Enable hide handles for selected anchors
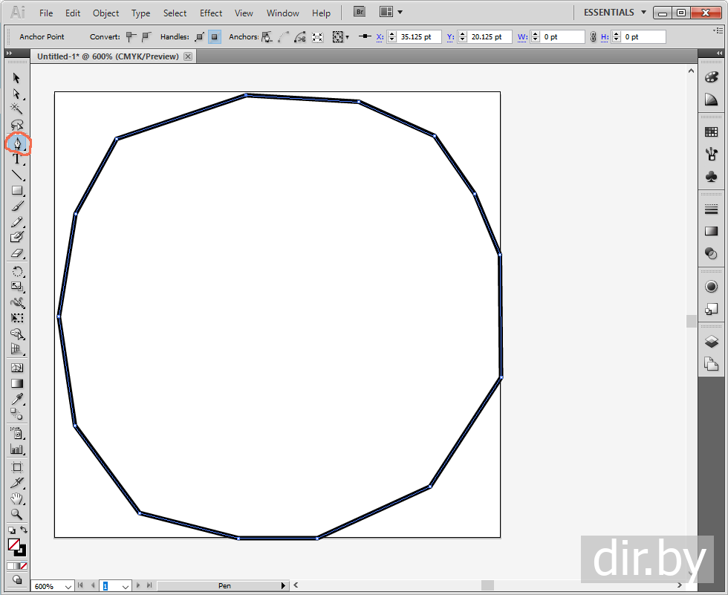The width and height of the screenshot is (728, 595). (x=215, y=36)
